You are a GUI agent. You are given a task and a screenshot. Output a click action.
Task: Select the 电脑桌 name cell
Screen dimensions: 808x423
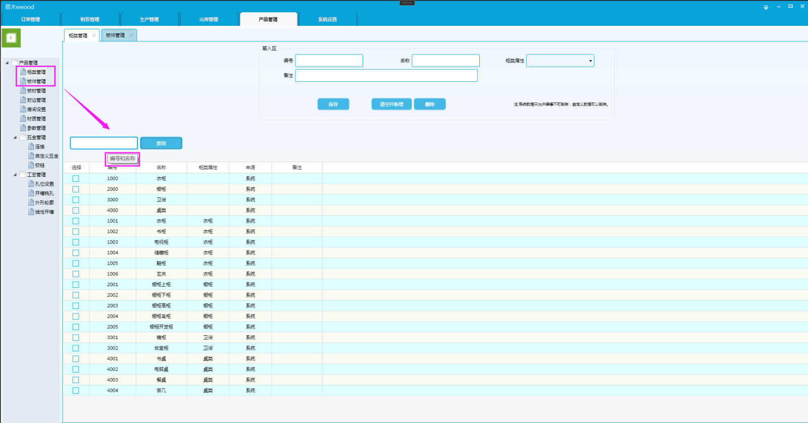[x=161, y=369]
